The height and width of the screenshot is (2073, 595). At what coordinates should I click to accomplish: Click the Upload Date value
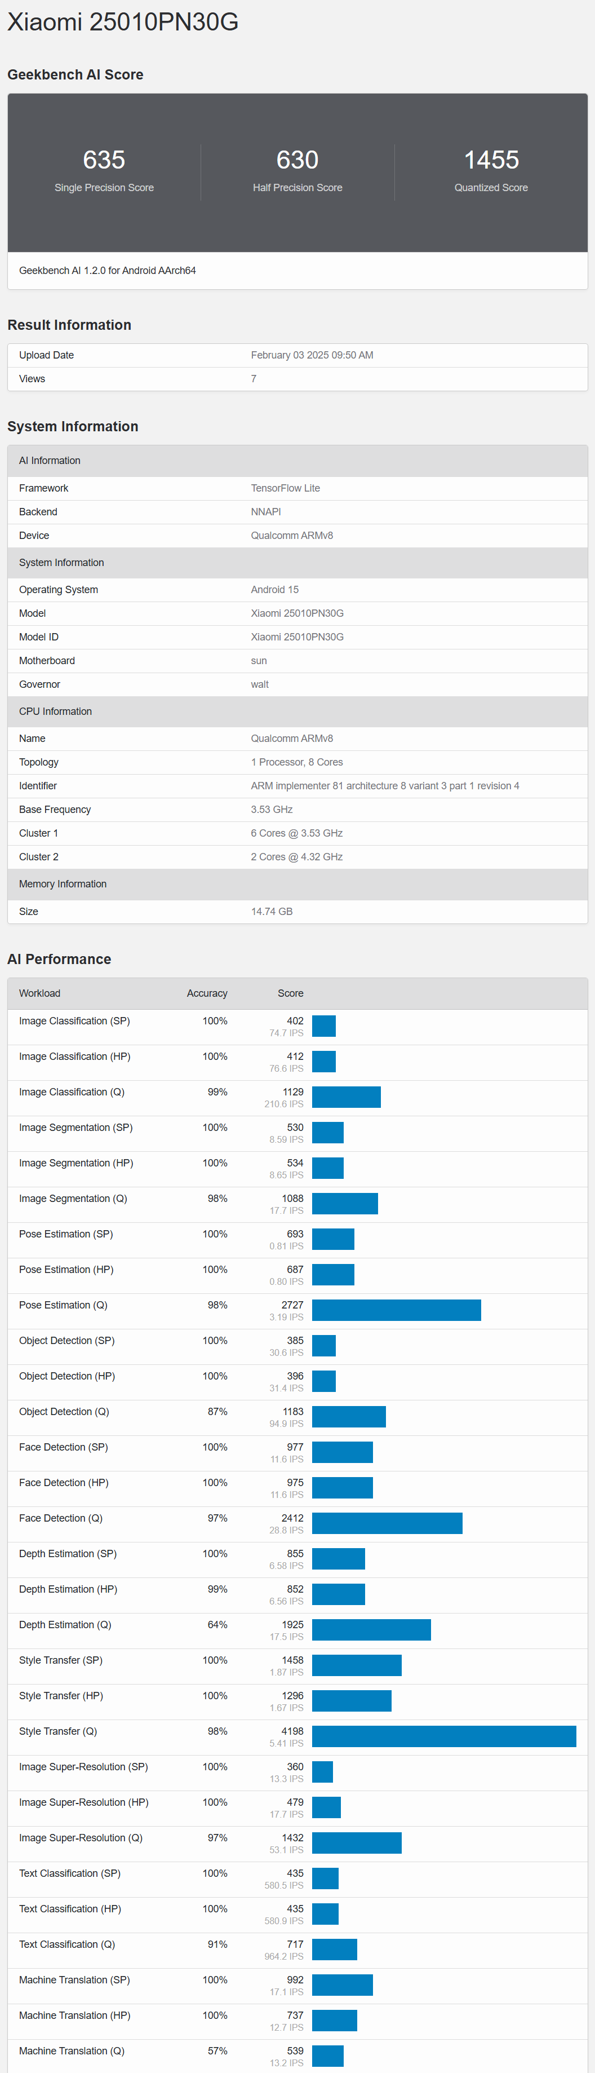[312, 355]
